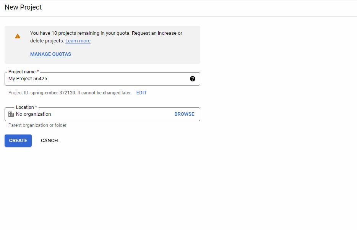Click the 'It cannot be changed later' text
This screenshot has height=230, width=357.
(104, 93)
